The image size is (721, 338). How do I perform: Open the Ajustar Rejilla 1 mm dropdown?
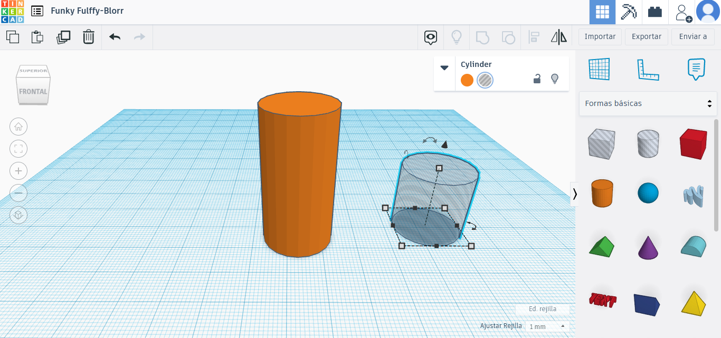[548, 326]
